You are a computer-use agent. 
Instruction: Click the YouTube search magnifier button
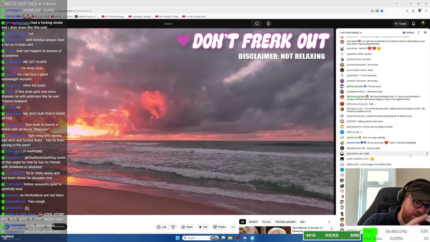coord(257,24)
